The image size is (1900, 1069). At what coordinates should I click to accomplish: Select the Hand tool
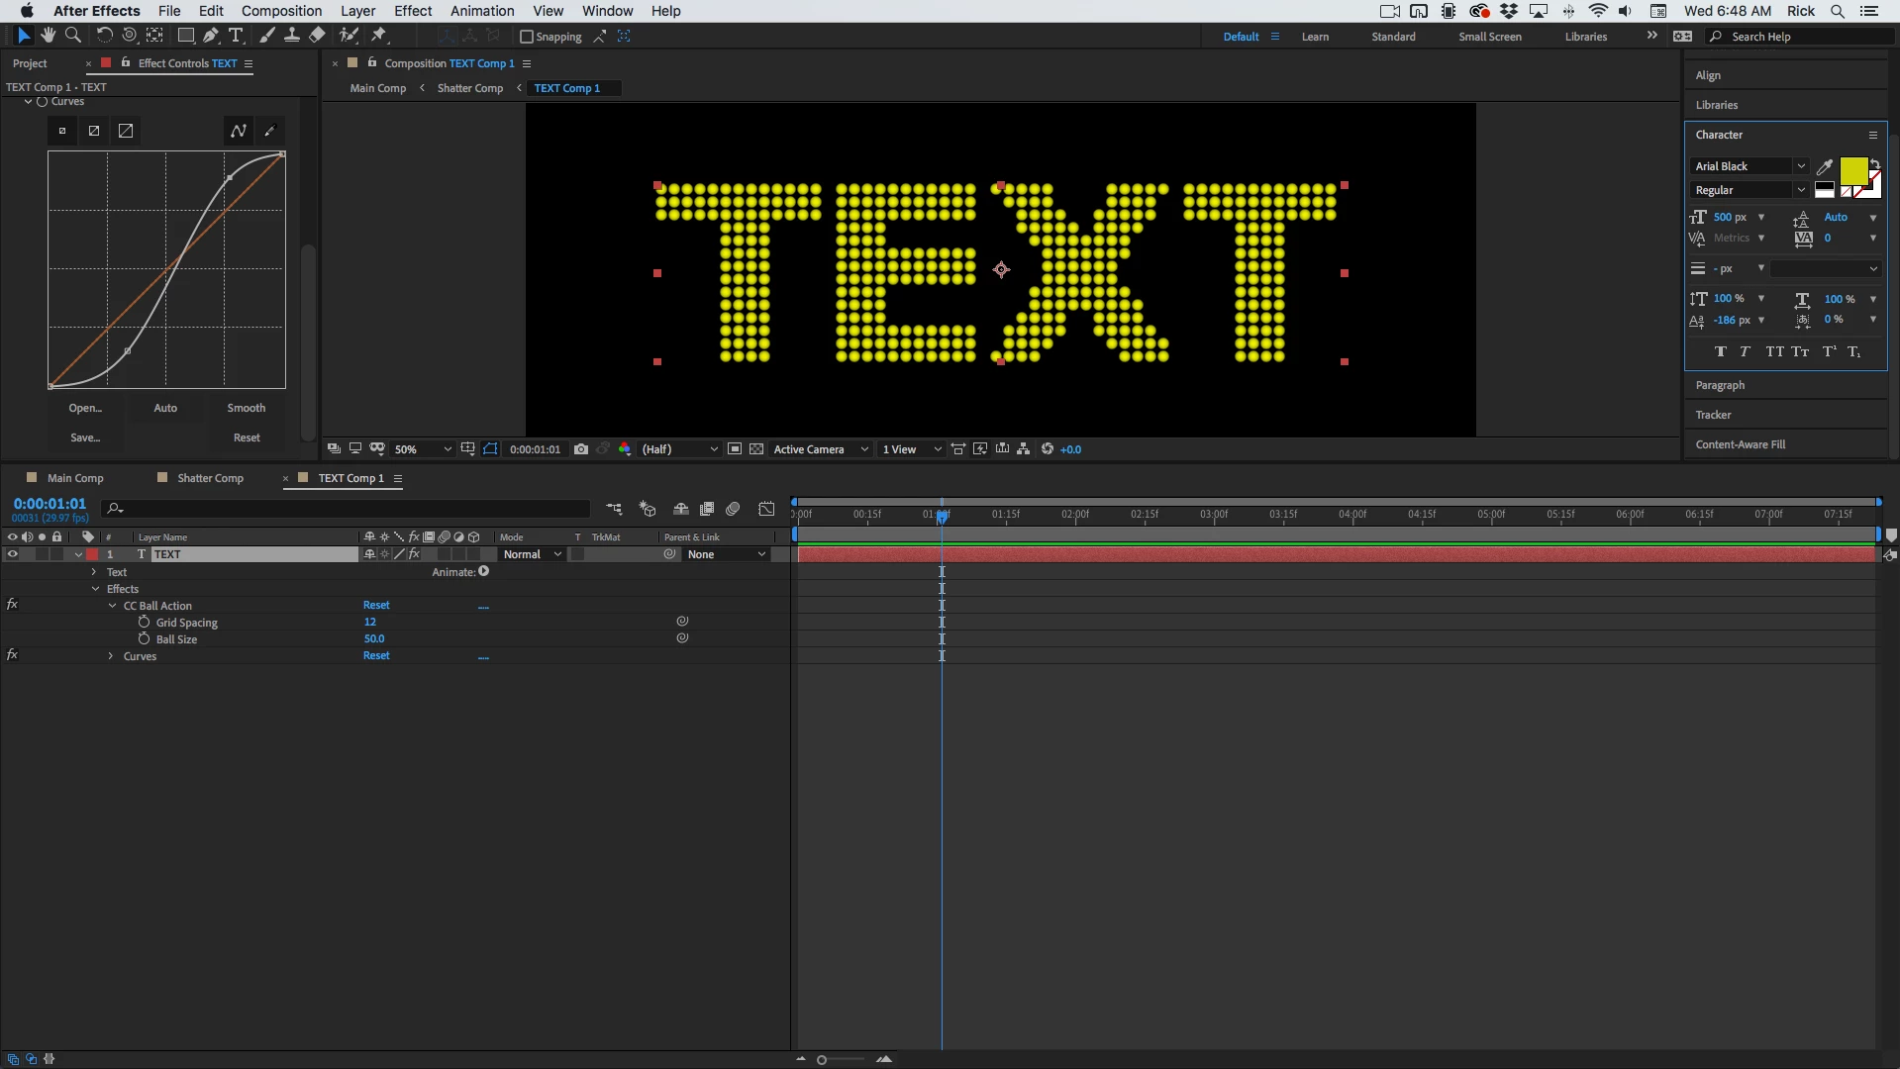tap(49, 36)
